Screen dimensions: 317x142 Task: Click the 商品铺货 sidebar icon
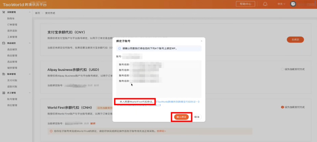point(3,43)
